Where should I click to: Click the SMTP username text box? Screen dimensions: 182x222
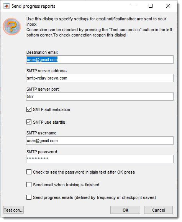pos(100,141)
